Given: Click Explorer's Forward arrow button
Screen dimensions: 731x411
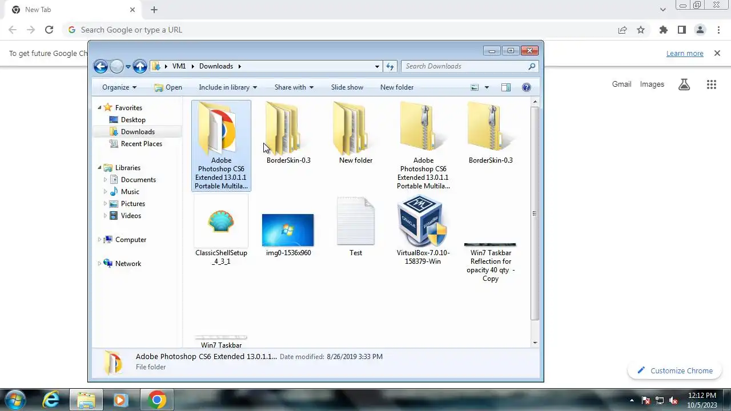Looking at the screenshot, I should 117,66.
